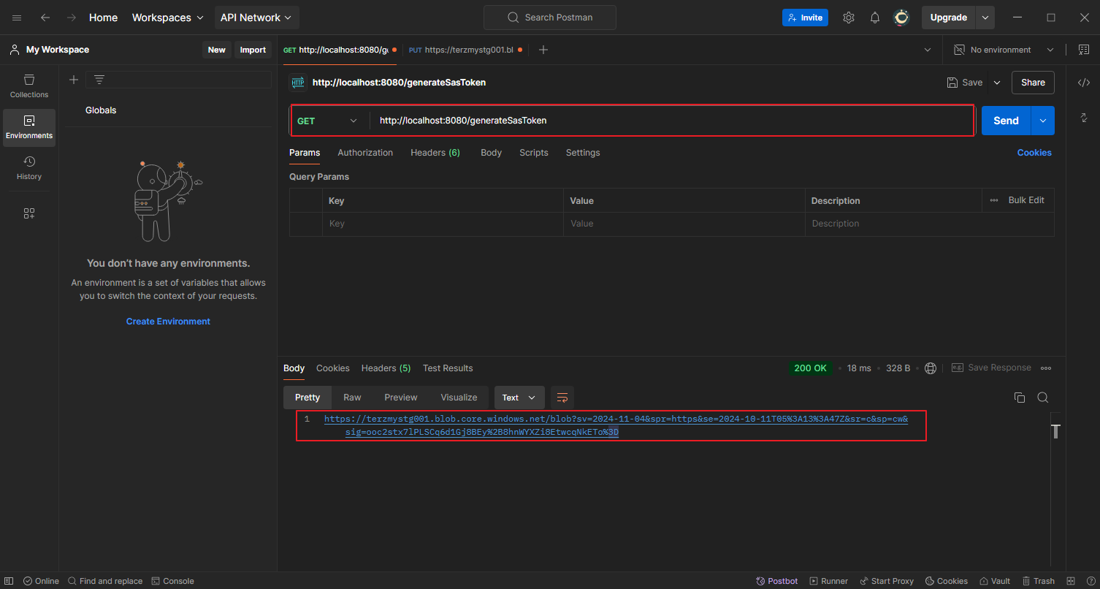Click the request URL input field
Viewport: 1100px width, 589px height.
click(672, 121)
